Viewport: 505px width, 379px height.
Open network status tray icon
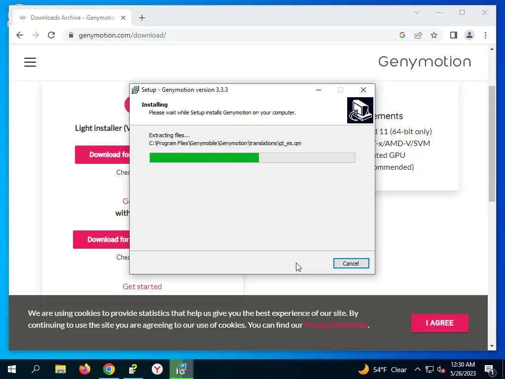pos(430,369)
